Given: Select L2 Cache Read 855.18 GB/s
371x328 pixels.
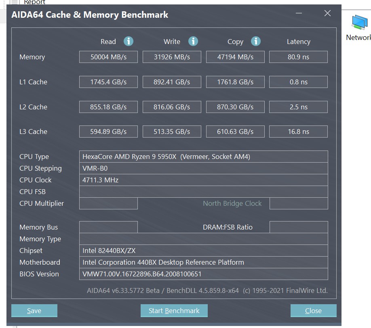Looking at the screenshot, I should [108, 107].
